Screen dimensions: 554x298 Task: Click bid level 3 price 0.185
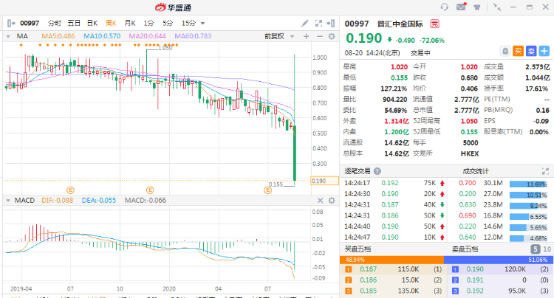pos(368,291)
